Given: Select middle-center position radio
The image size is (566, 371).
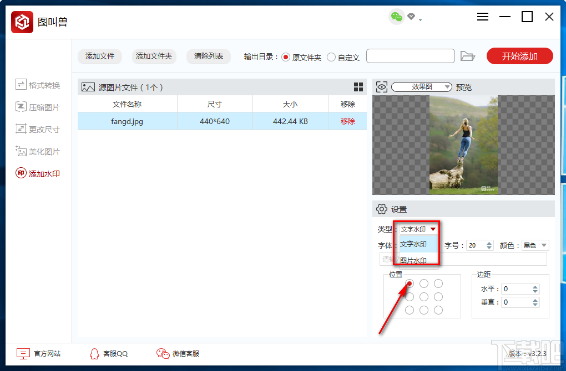Looking at the screenshot, I should click(x=424, y=297).
